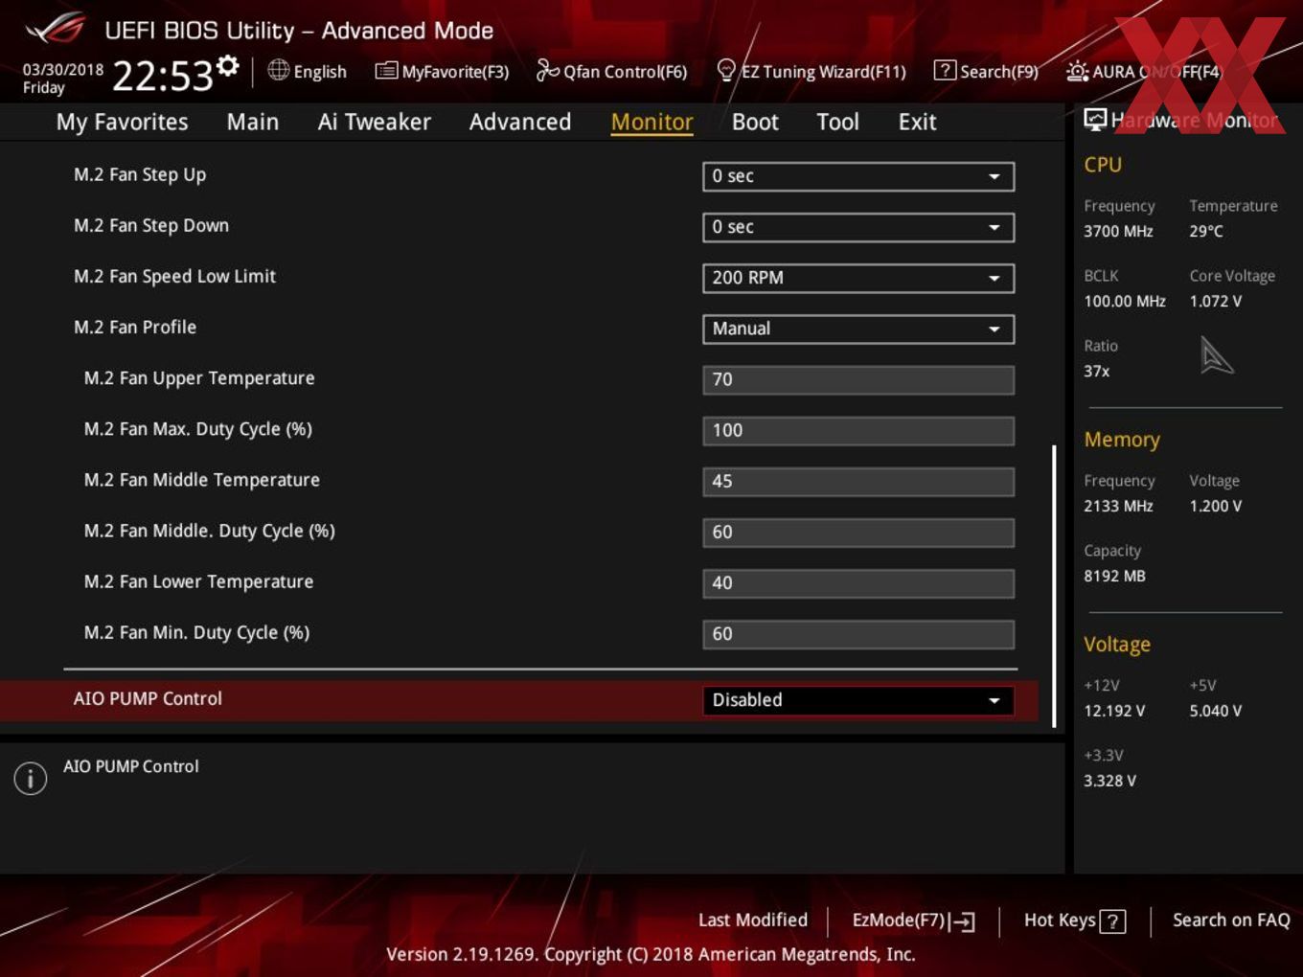Open clock settings gear icon
The image size is (1303, 977).
(227, 65)
